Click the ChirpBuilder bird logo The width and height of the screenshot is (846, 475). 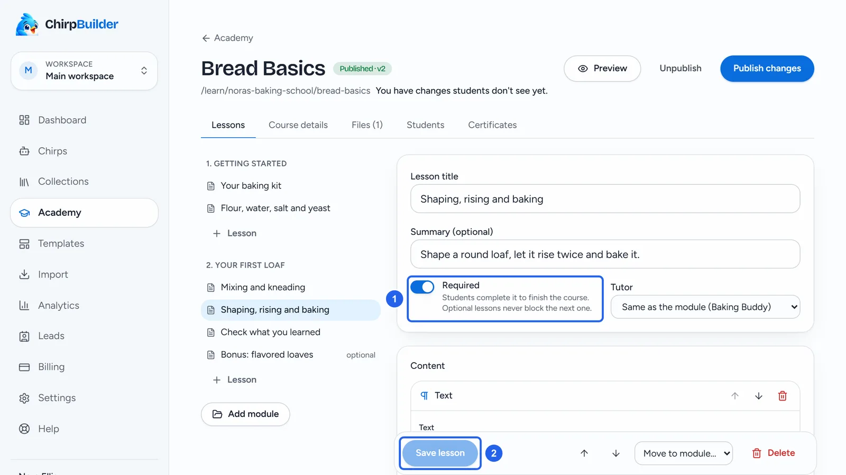(27, 24)
